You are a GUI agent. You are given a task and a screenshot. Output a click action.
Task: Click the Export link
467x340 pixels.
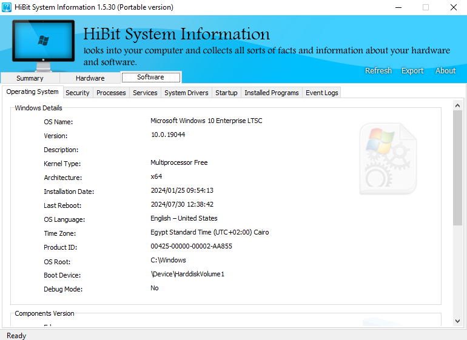[x=412, y=71]
